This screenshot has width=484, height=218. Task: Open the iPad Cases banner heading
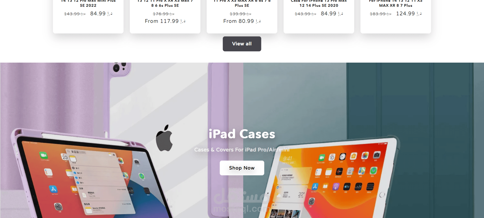click(x=242, y=134)
